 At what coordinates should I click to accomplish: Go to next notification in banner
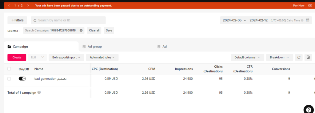click(x=28, y=6)
